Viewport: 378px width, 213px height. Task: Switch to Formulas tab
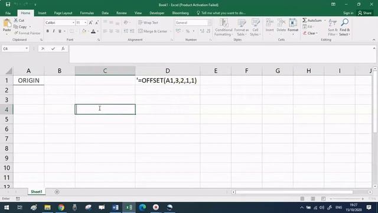click(87, 13)
